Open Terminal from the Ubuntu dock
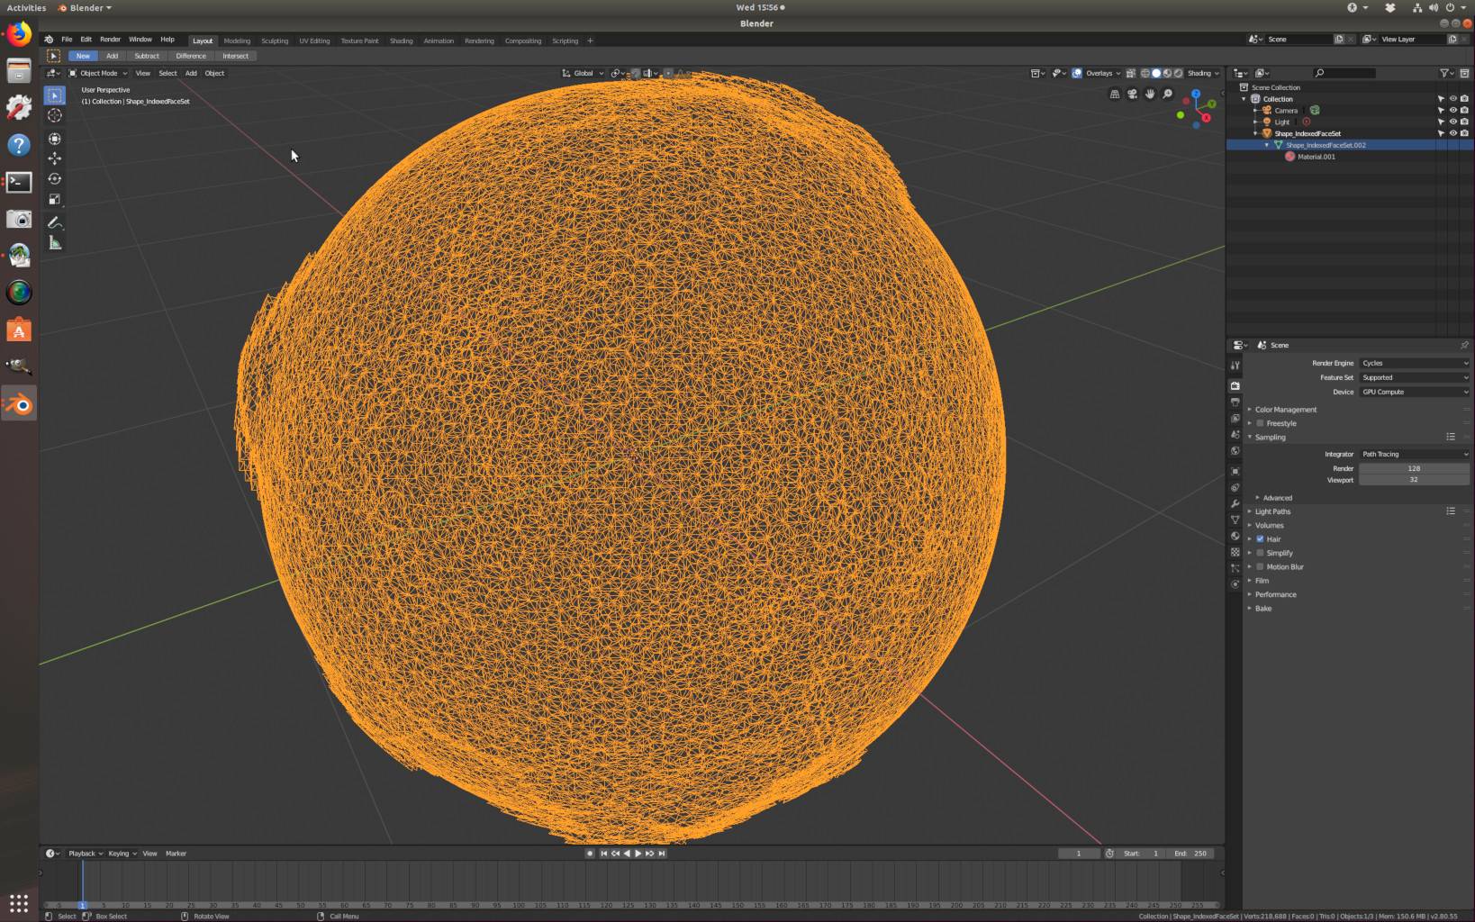The height and width of the screenshot is (922, 1475). (19, 182)
